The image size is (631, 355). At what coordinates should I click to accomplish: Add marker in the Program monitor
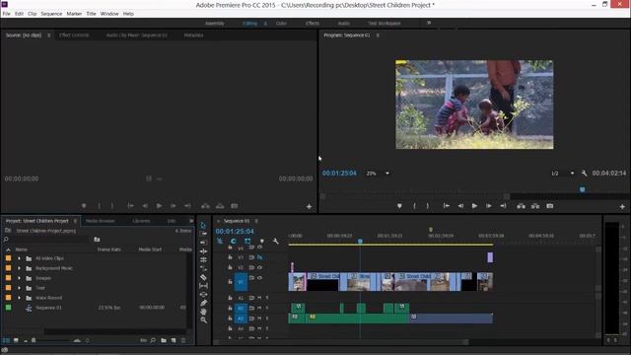(x=399, y=206)
